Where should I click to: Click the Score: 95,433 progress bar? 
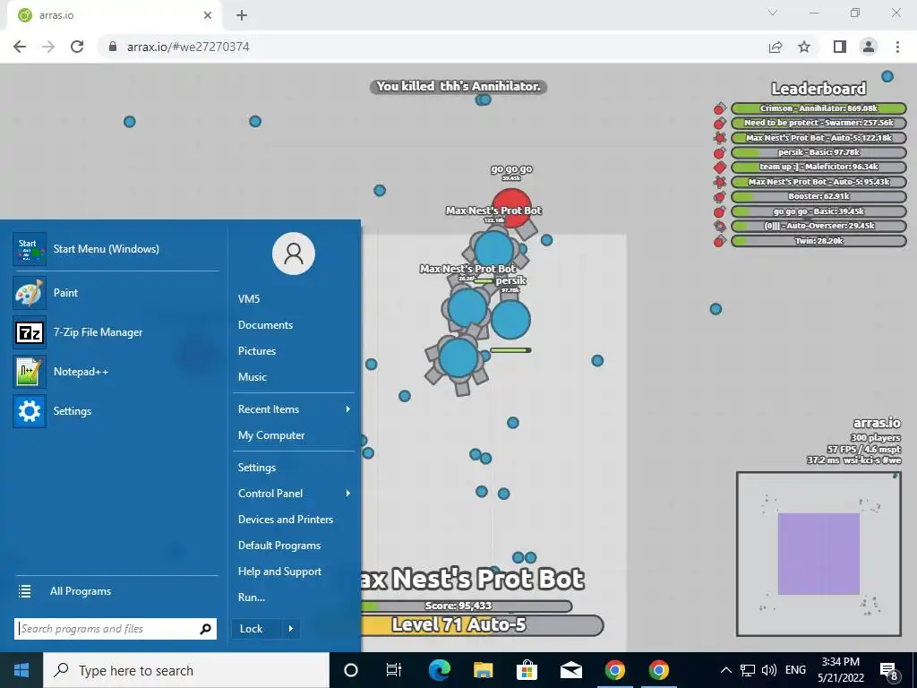(466, 606)
